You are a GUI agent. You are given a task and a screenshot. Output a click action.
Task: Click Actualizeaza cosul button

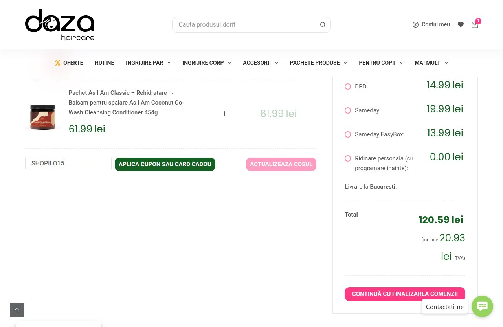pyautogui.click(x=281, y=164)
